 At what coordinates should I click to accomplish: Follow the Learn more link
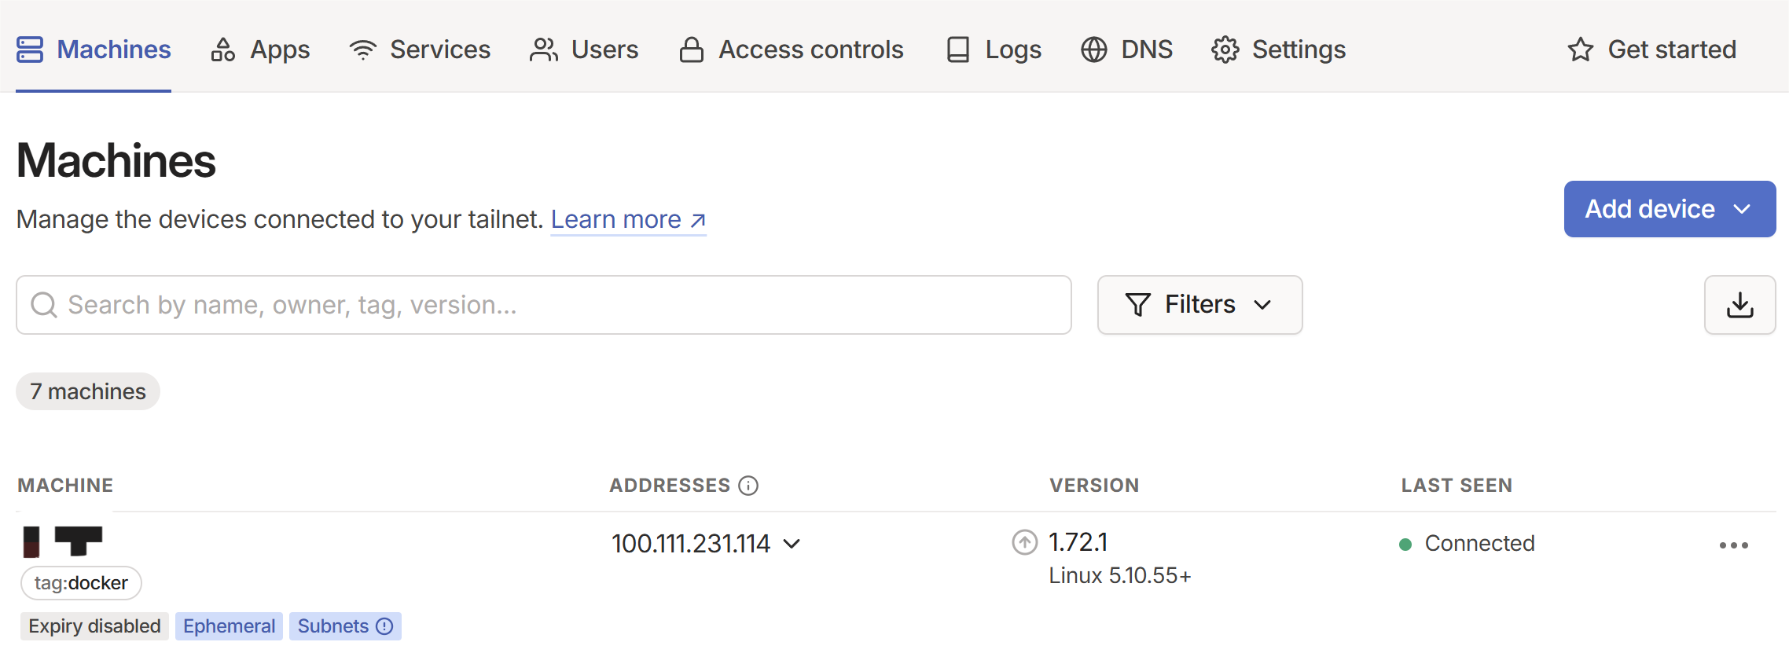(x=628, y=219)
